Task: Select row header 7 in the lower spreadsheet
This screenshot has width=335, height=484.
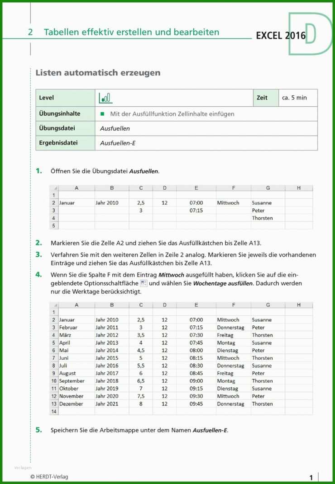Action: pos(54,358)
